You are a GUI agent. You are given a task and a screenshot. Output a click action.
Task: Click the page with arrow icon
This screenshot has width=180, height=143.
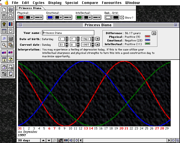tap(11, 31)
